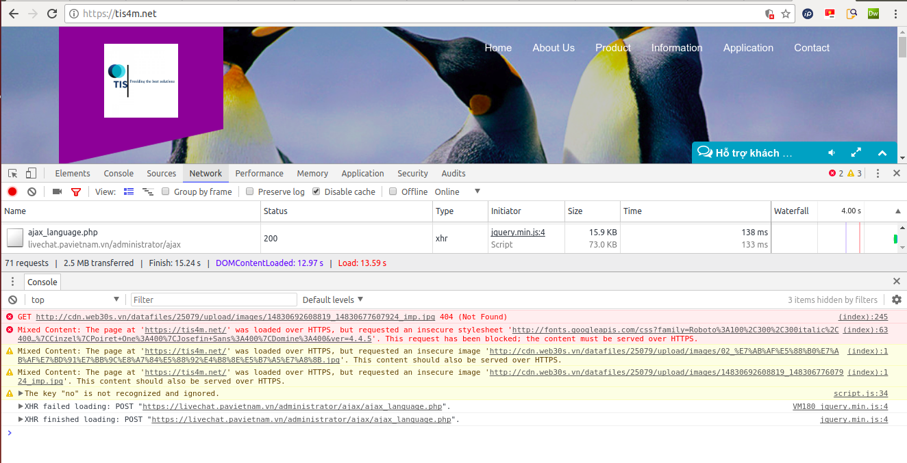Open Chrome three-dot menu
The width and height of the screenshot is (907, 463).
(x=895, y=14)
